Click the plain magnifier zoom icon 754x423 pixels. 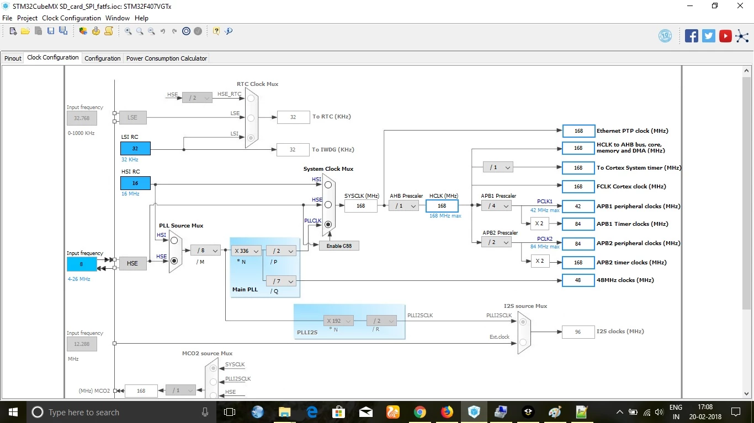[140, 31]
